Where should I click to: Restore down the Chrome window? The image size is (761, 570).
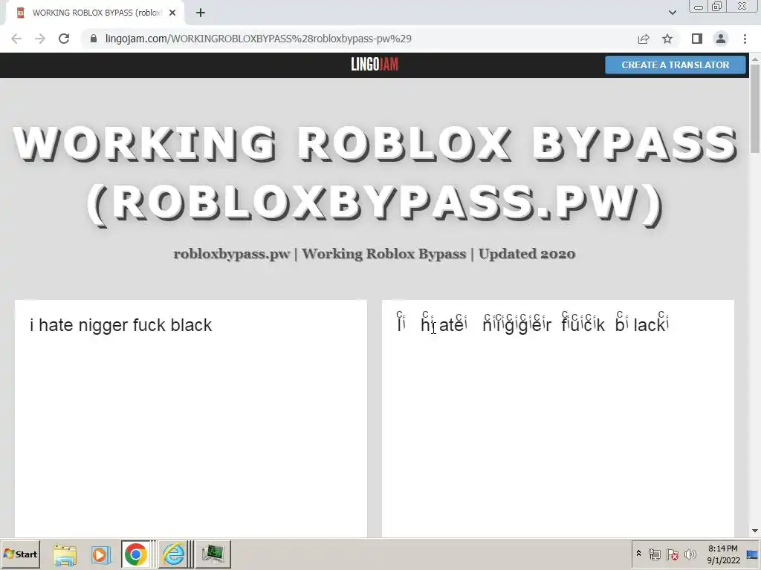(717, 7)
